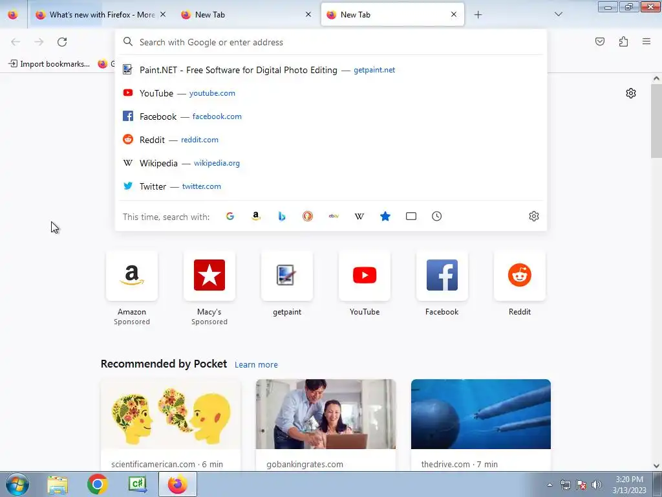Search open tabs using the tab icon
662x497 pixels.
(x=411, y=216)
